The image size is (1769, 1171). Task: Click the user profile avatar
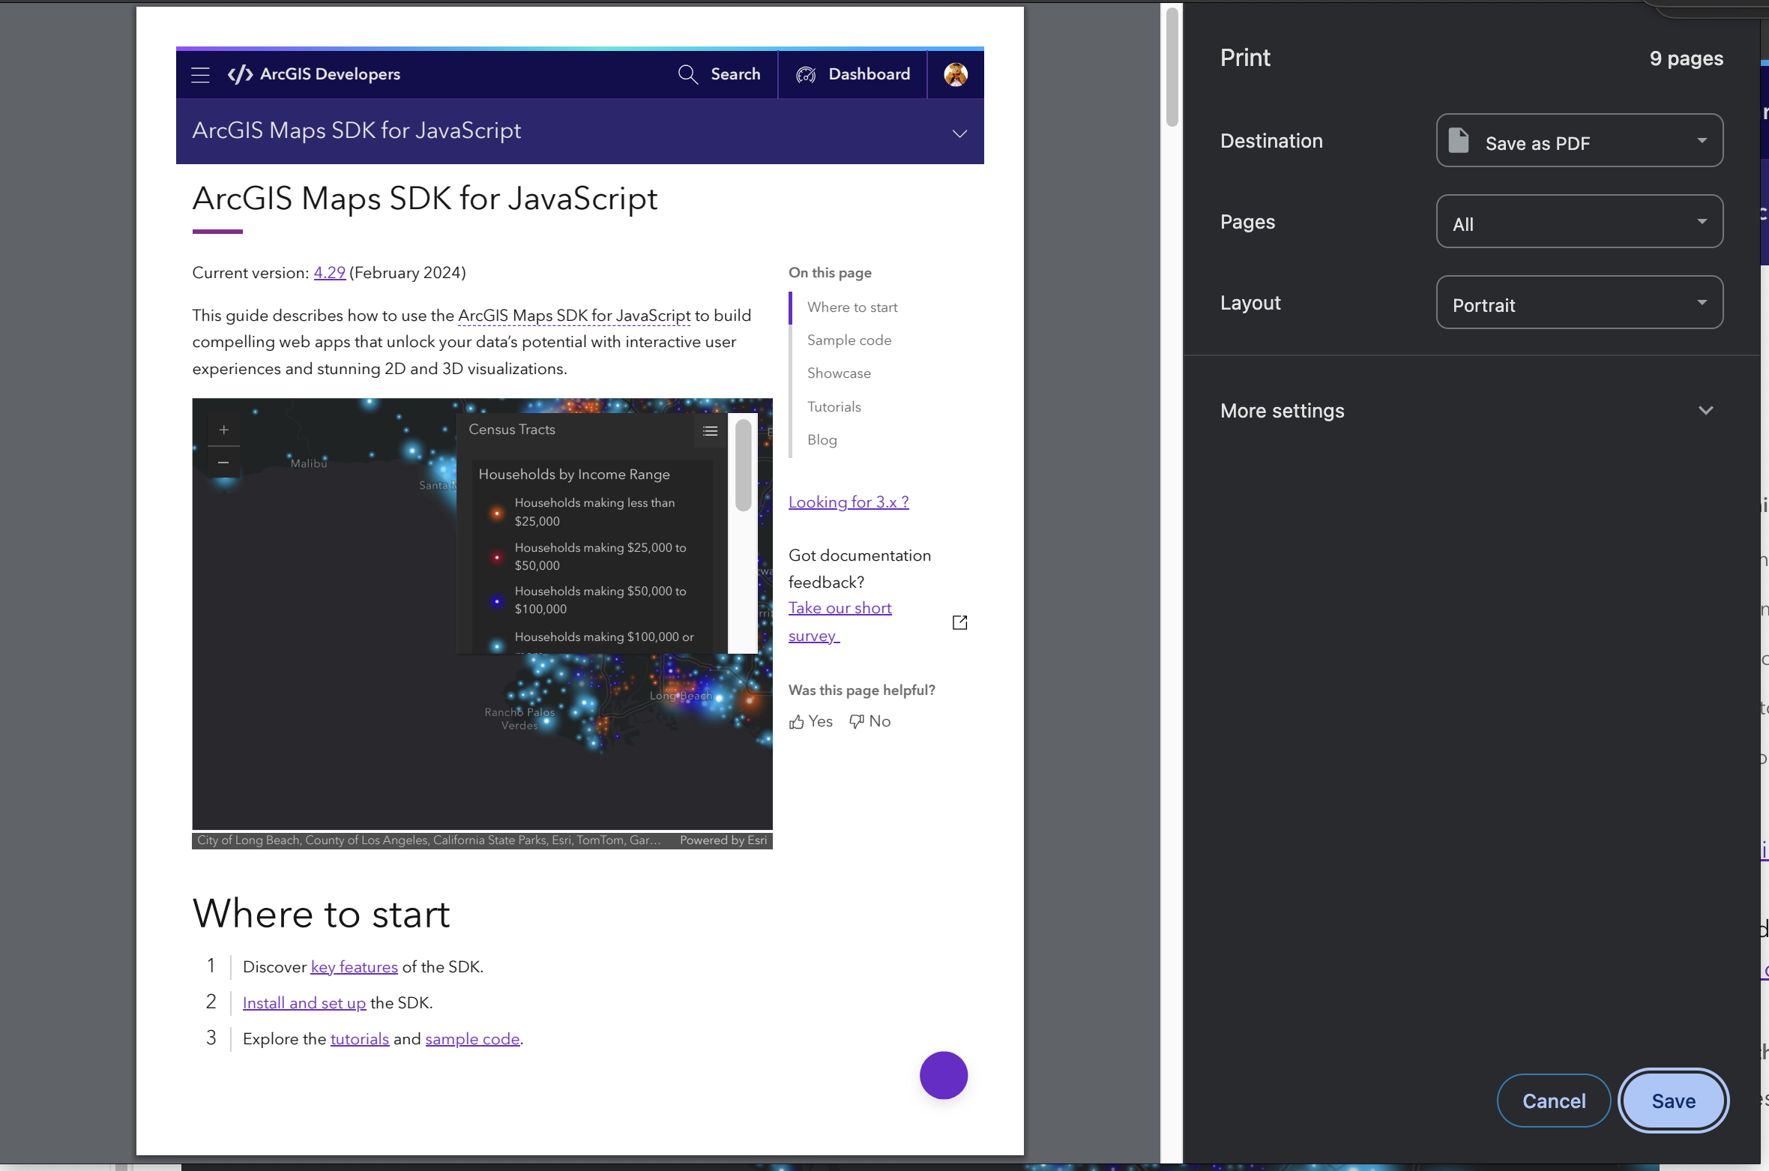click(955, 74)
